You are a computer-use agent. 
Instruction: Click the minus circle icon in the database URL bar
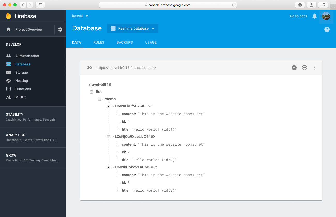click(304, 68)
